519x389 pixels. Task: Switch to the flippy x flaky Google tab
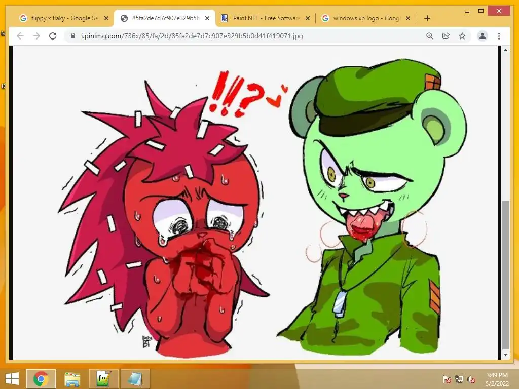pyautogui.click(x=64, y=18)
